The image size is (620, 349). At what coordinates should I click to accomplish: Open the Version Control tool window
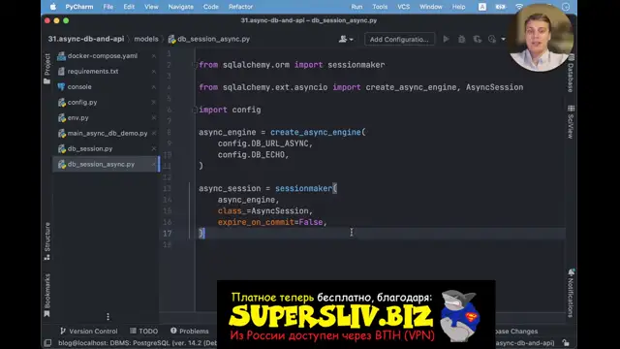(88, 332)
